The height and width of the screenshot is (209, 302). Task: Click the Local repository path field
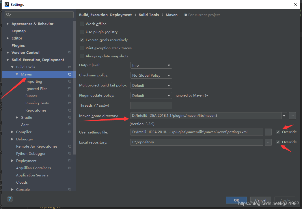pos(197,142)
